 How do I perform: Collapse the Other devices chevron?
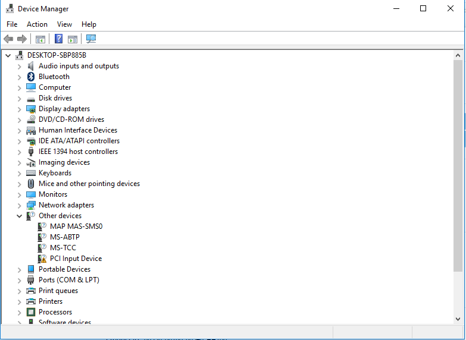pos(19,216)
